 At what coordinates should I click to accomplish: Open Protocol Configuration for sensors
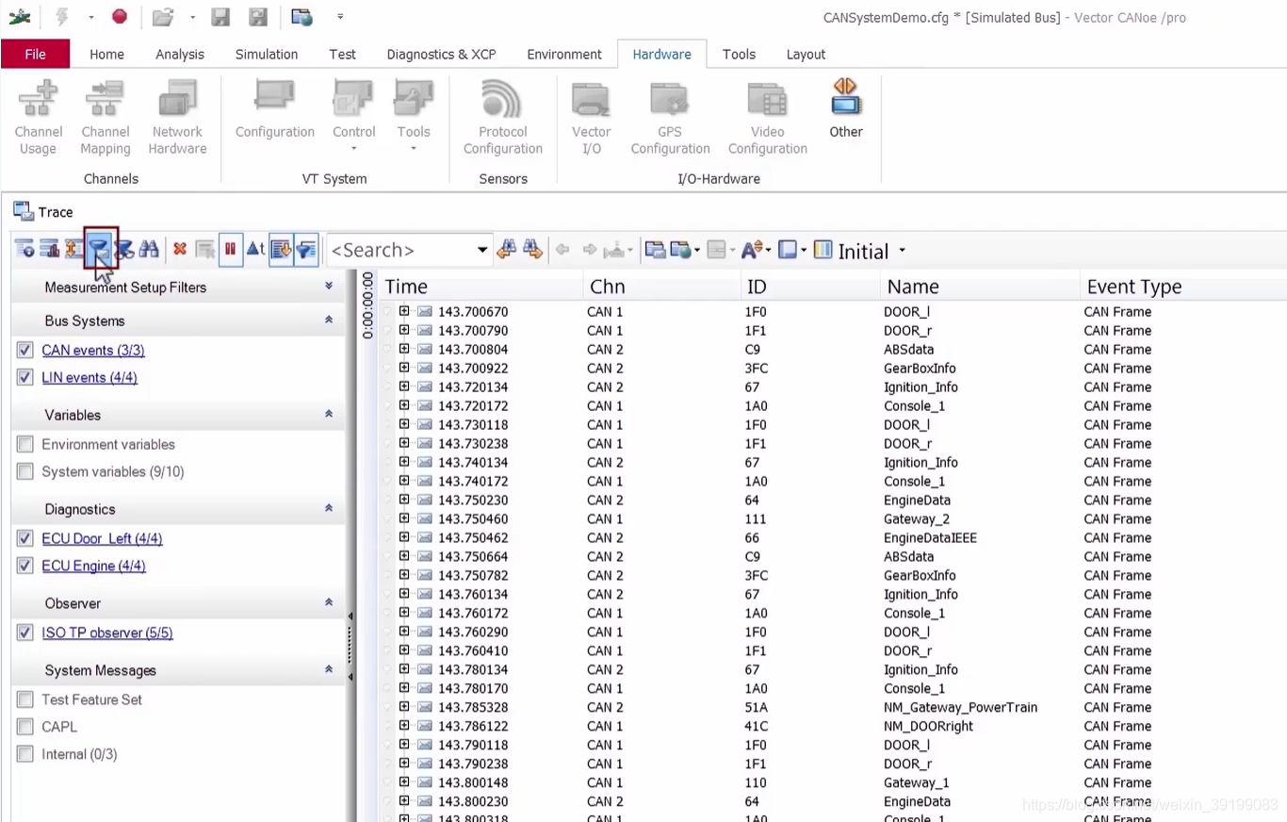coord(502,118)
